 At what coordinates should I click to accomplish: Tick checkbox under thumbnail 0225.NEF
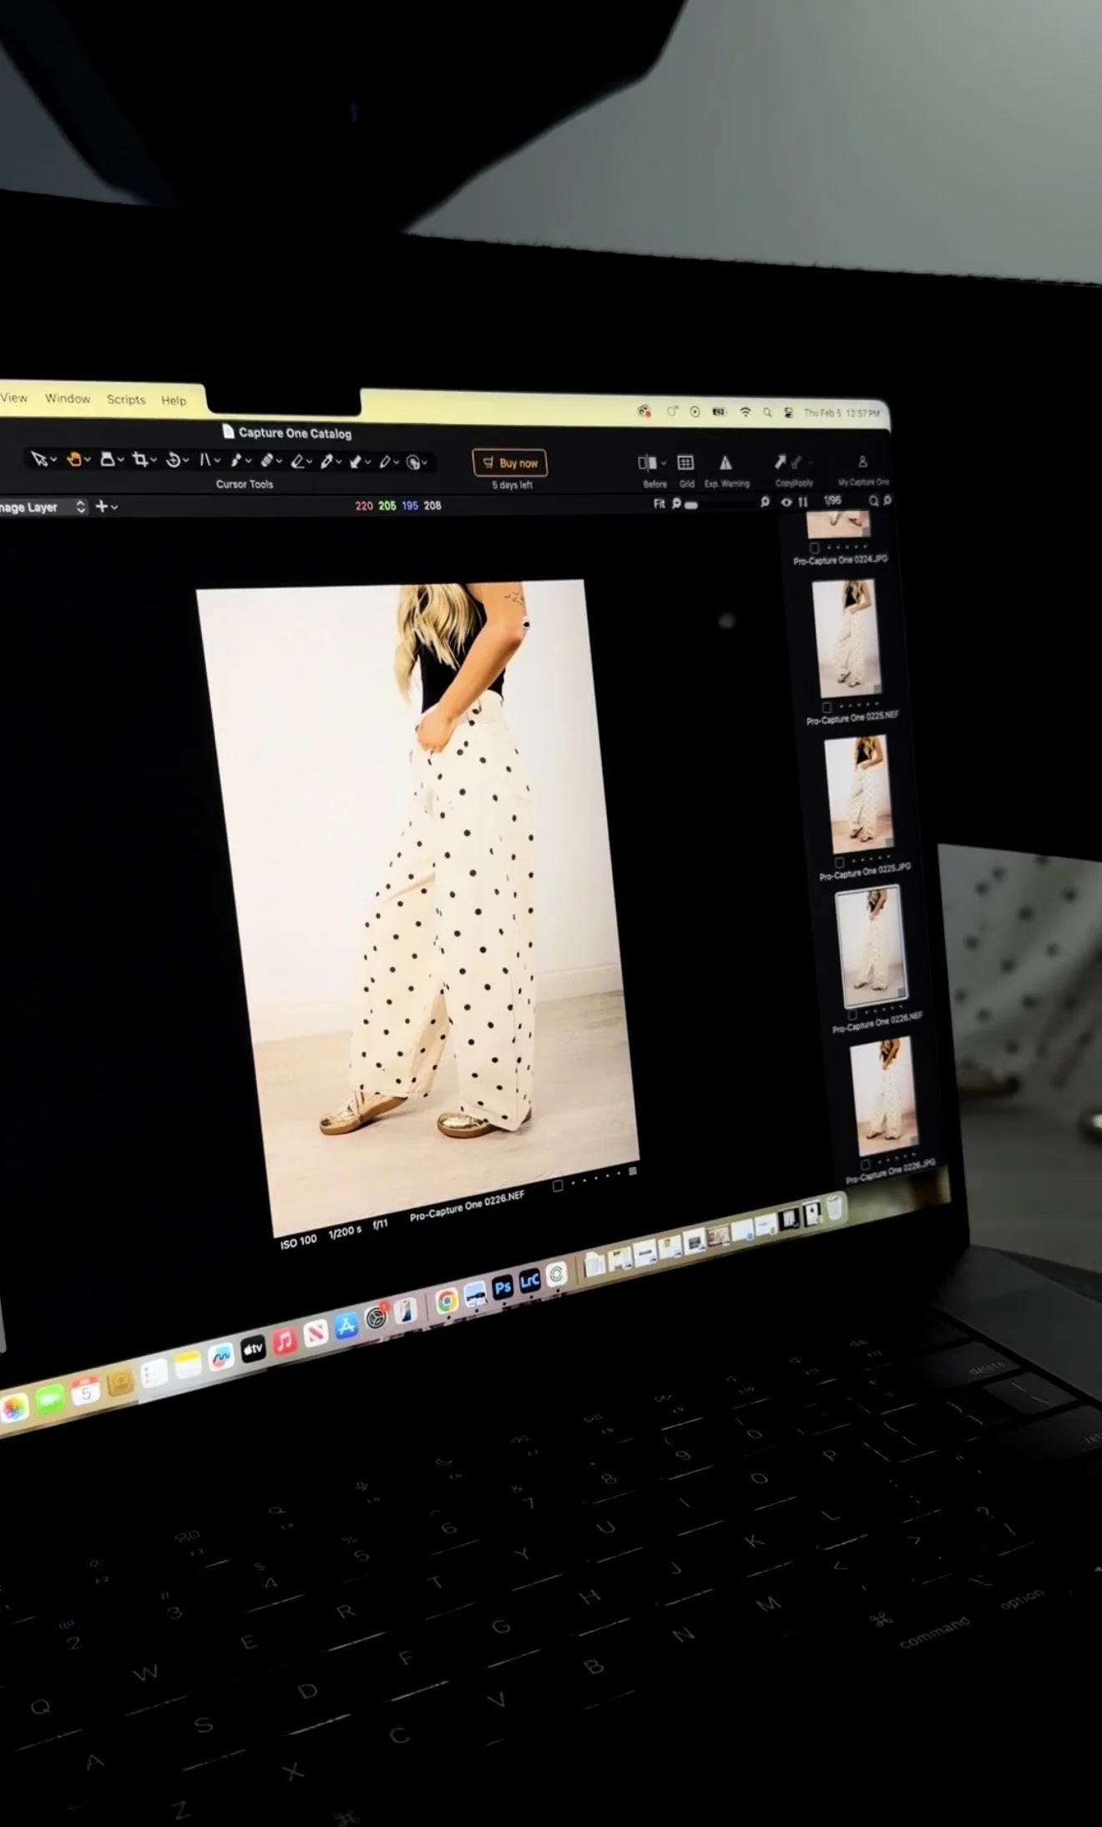(826, 707)
